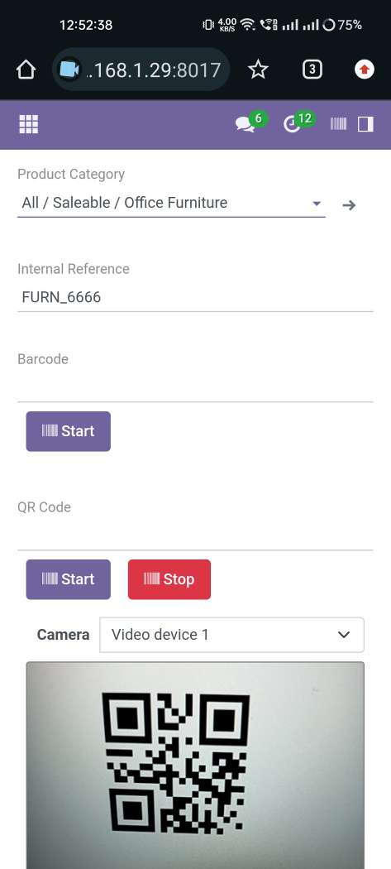Open the Camera Video device 1 dropdown
Screen dimensions: 391x869
[x=231, y=635]
